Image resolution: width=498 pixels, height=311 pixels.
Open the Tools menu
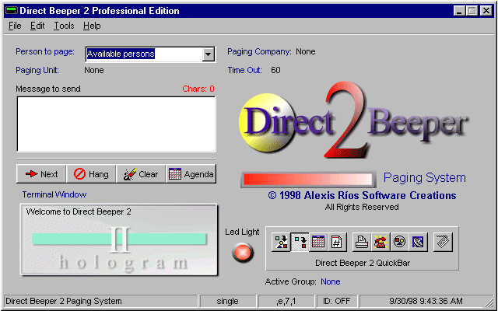click(65, 26)
